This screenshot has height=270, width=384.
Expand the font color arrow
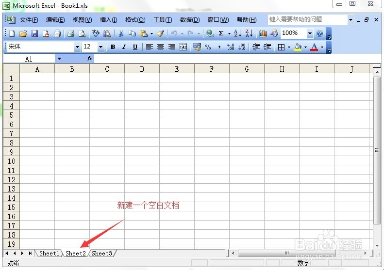tap(322, 47)
